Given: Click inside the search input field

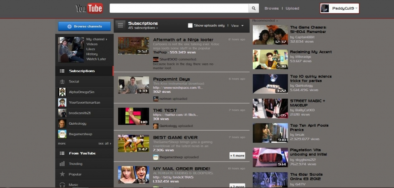Looking at the screenshot, I should 179,8.
